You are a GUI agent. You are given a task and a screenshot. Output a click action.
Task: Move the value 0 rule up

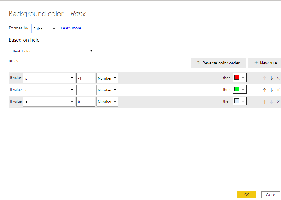point(265,102)
